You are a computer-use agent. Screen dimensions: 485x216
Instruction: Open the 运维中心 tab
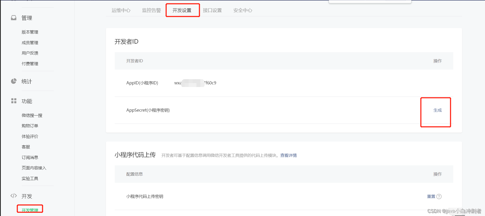[x=121, y=10]
